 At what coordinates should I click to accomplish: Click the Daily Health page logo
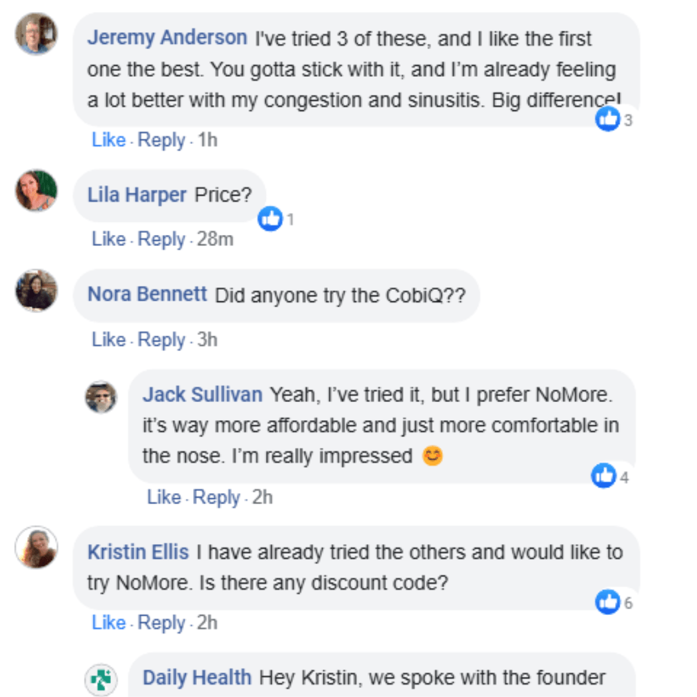101,680
